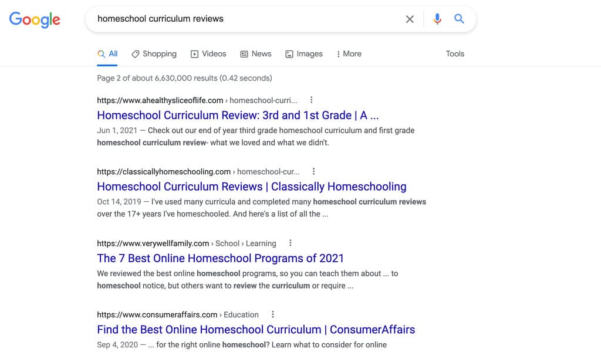Image resolution: width=601 pixels, height=352 pixels.
Task: Expand the More search filters menu
Action: coord(349,54)
